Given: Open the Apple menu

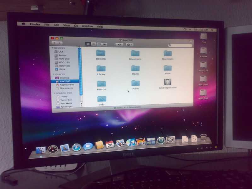Looking at the screenshot, I should point(24,24).
